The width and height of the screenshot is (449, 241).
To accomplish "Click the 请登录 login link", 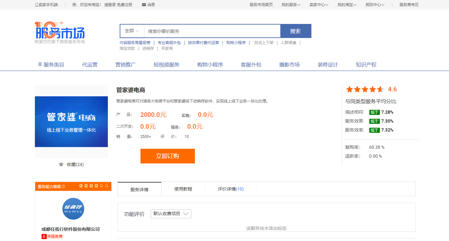I will (110, 5).
